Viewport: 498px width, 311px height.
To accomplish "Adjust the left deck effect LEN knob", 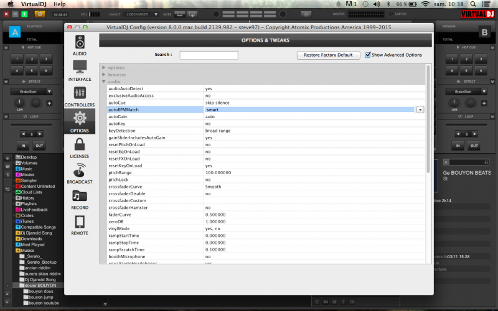I will coord(19,103).
